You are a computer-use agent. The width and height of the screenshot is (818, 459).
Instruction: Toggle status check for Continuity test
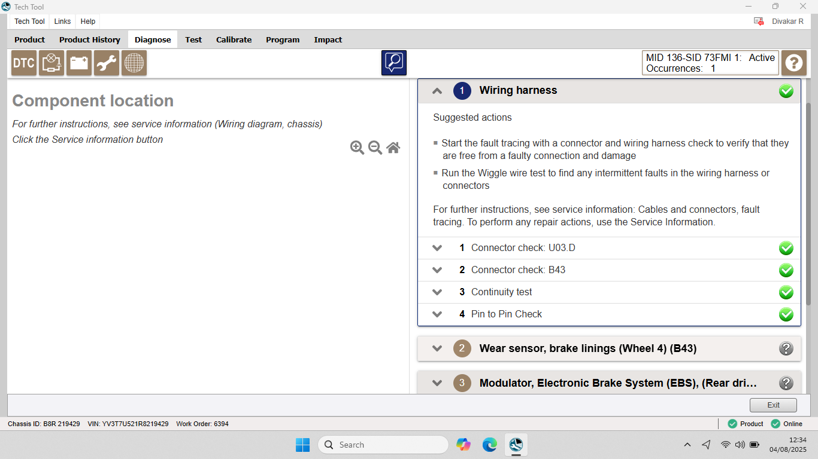coord(786,292)
